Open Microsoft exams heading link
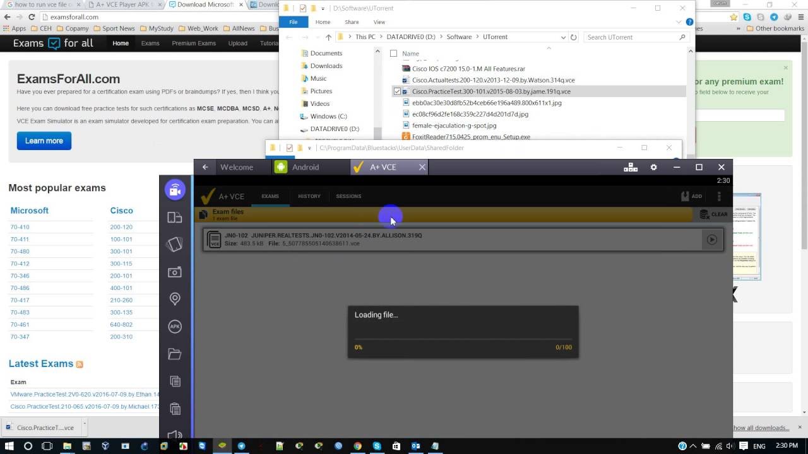 click(30, 211)
